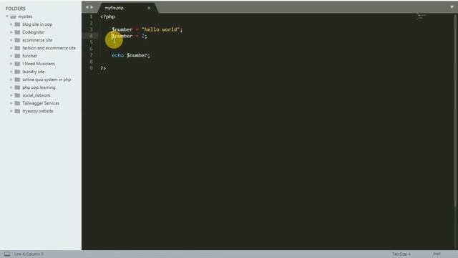458x258 pixels.
Task: Click the tryeassy website folder icon
Action: tap(17, 111)
